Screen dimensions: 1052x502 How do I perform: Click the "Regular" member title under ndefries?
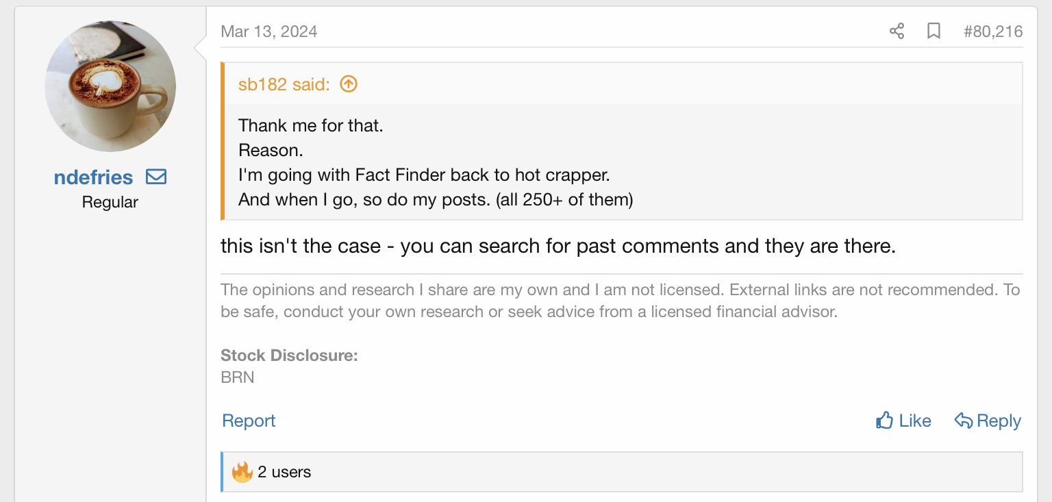pos(110,202)
